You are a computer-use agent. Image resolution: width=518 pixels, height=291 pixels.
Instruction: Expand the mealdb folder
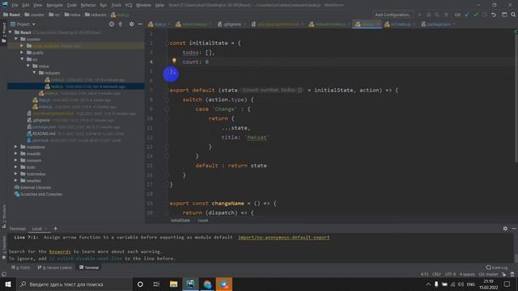click(16, 154)
